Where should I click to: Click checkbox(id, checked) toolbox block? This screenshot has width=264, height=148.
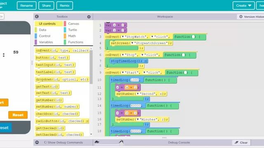click(57, 114)
